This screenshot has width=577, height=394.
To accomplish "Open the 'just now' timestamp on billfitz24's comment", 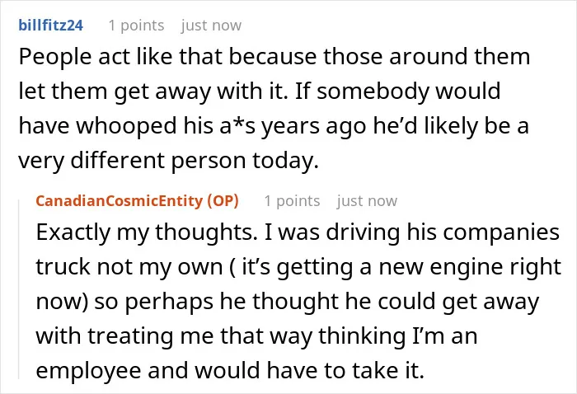I will pos(211,26).
